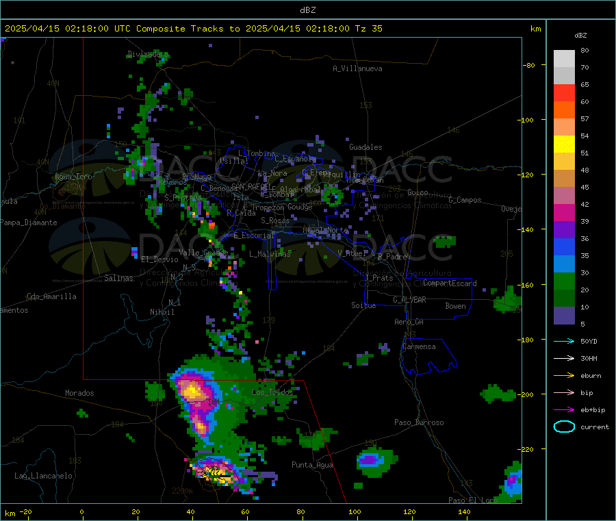
Task: Click the cyan 50YD track arrow in legend
Action: pyautogui.click(x=564, y=341)
